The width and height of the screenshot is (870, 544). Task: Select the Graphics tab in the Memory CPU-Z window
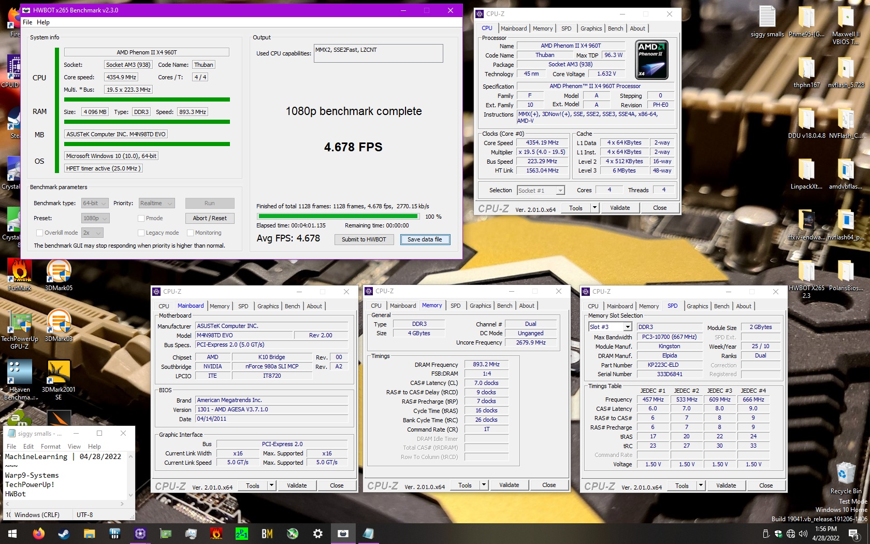click(480, 306)
